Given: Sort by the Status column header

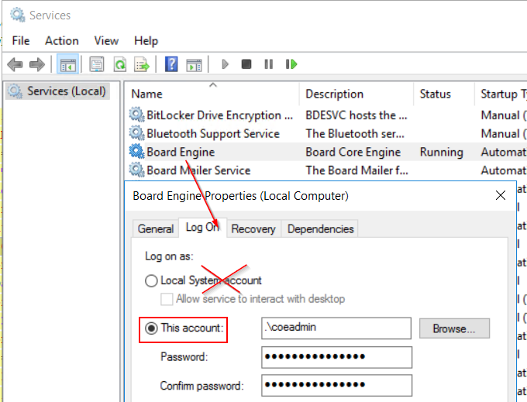Looking at the screenshot, I should pos(443,94).
